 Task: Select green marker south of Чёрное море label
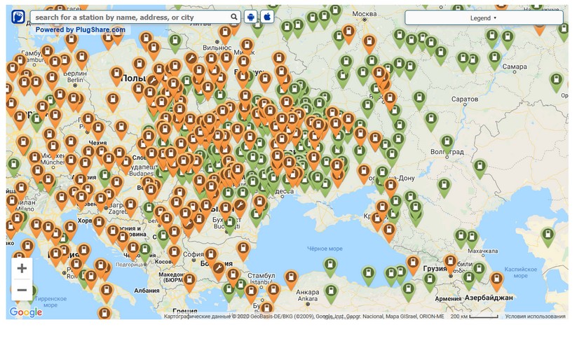(330, 266)
